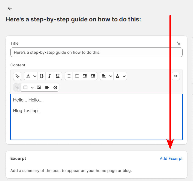Viewport: 193px width, 181px height.
Task: Switch to HTML code view
Action: (x=176, y=76)
